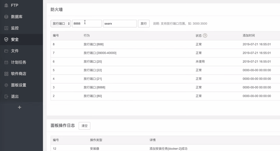This screenshot has width=280, height=151.
Task: Click the security shield icon
Action: pyautogui.click(x=6, y=39)
